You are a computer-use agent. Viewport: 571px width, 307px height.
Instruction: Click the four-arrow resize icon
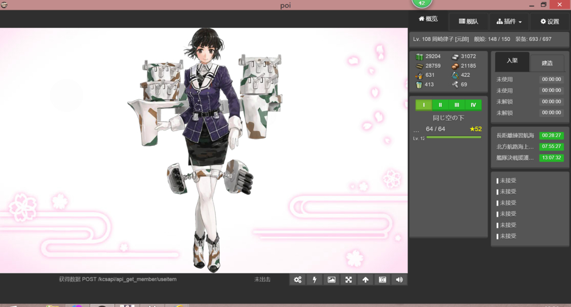click(348, 280)
